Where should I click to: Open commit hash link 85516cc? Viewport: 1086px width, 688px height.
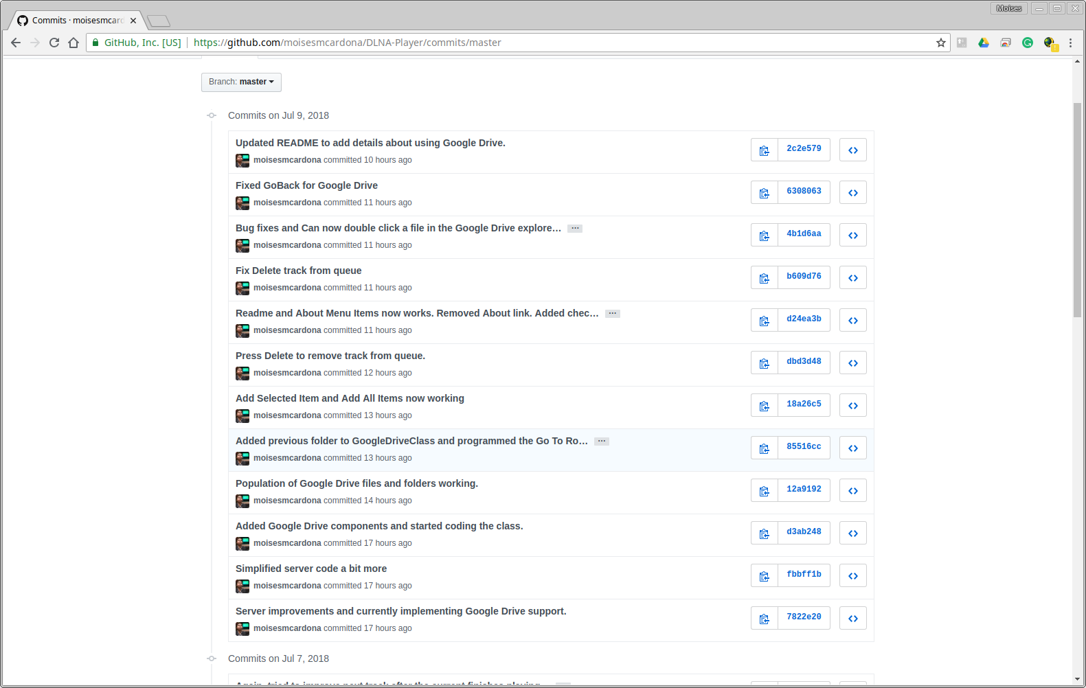pos(804,447)
